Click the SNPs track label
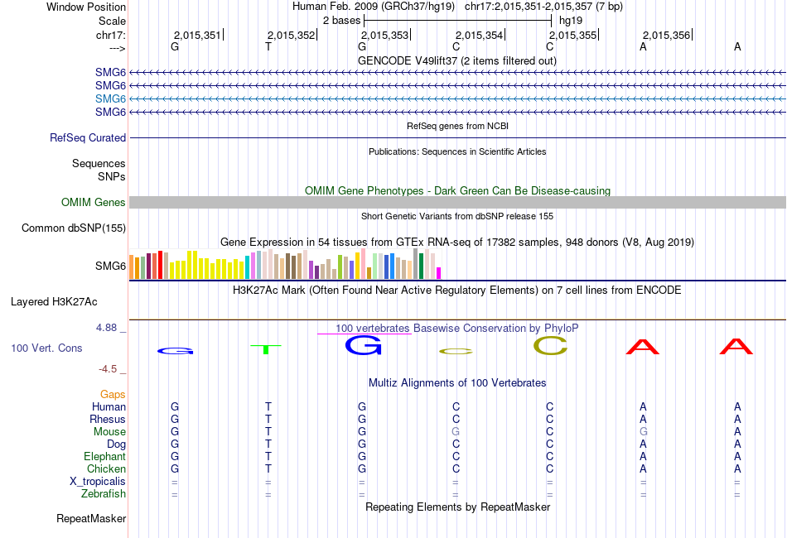The width and height of the screenshot is (787, 538). (112, 176)
